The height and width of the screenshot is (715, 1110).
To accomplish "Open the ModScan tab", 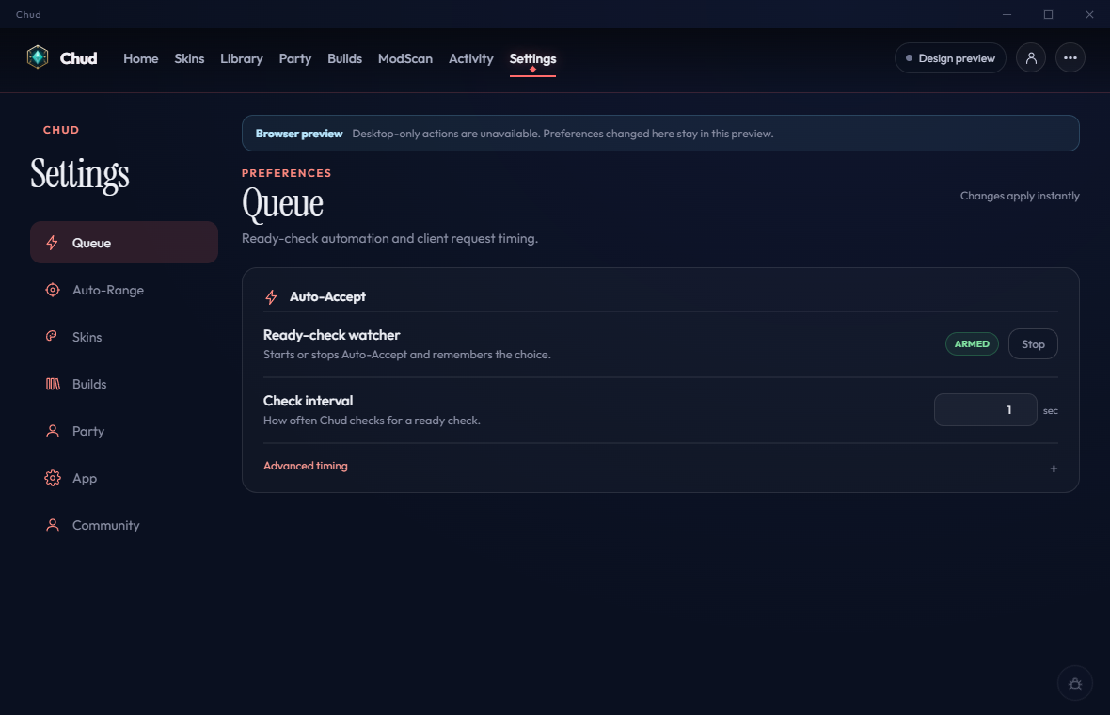I will click(x=404, y=58).
